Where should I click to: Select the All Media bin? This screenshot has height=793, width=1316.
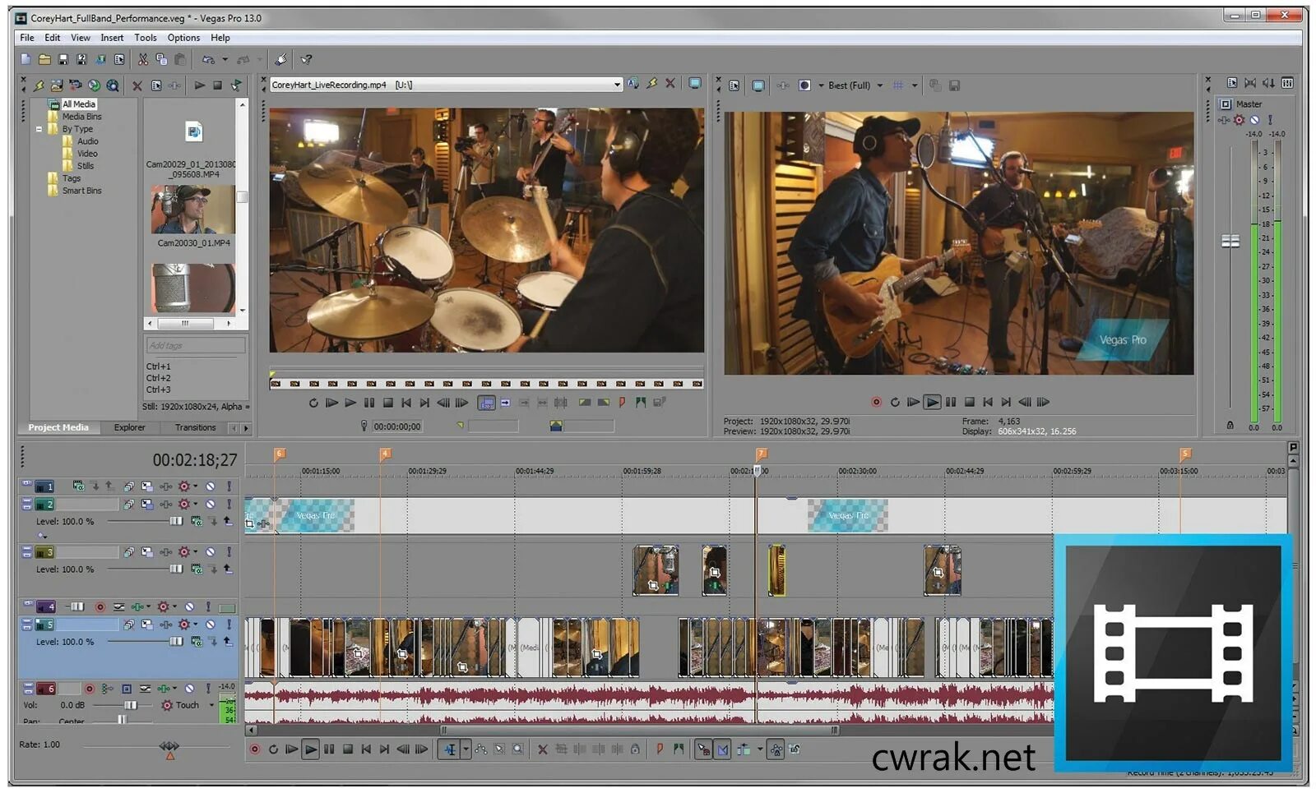click(x=79, y=104)
